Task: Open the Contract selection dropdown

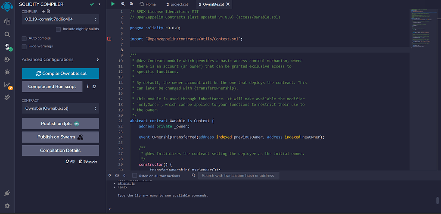Action: tap(60, 108)
